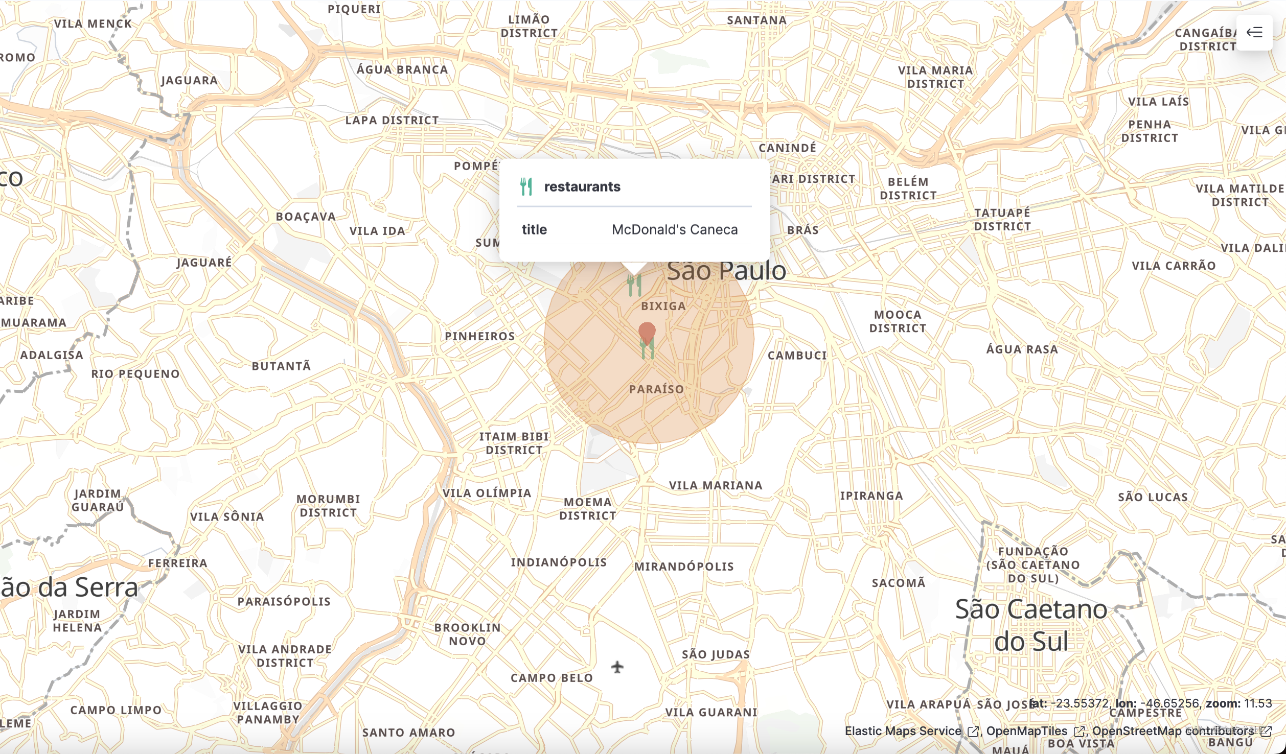Click the "CAMPO BELO" label
1286x754 pixels.
[x=552, y=678]
